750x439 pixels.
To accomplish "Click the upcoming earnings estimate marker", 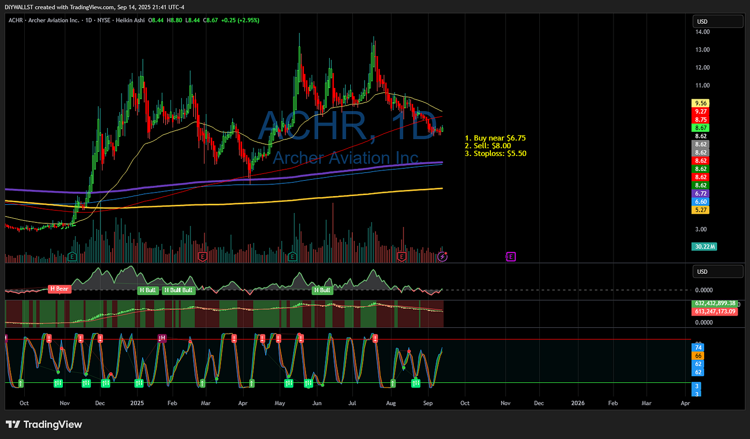I will 511,256.
